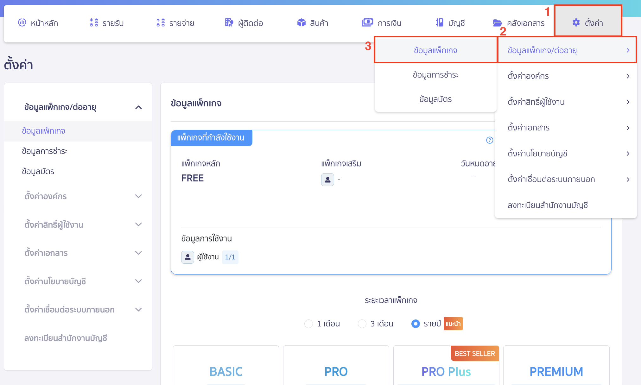Choose ข้อมูลบัตร in the submenu
641x385 pixels.
(x=435, y=99)
